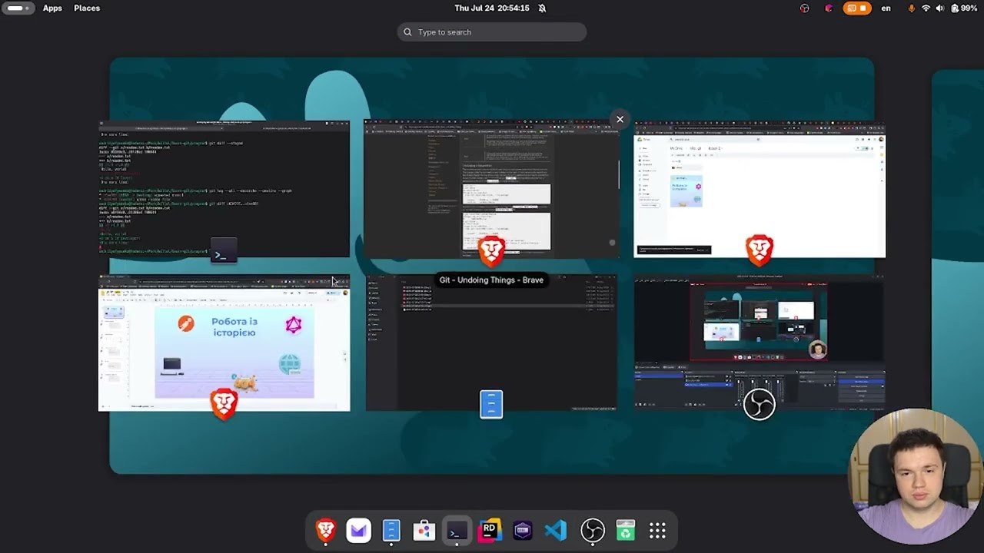Screen dimensions: 984x553
Task: Switch to Git - Undoing Things Brave window
Action: tap(490, 189)
